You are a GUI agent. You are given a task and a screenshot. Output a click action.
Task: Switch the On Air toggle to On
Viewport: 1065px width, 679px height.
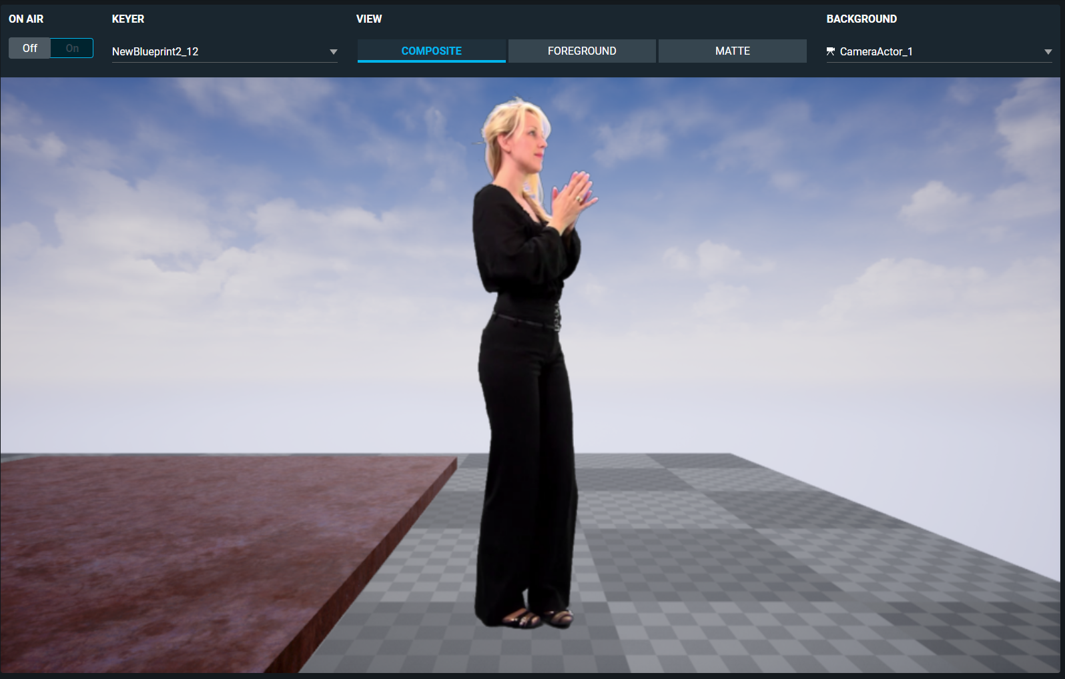(72, 48)
